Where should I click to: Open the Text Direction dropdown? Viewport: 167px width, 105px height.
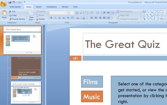(125, 11)
